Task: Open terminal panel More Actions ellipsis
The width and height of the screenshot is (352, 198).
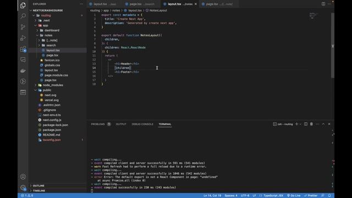Action: (317, 124)
